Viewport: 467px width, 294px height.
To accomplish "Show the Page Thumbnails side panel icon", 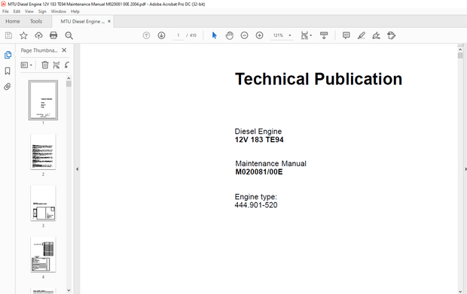I will pyautogui.click(x=8, y=55).
